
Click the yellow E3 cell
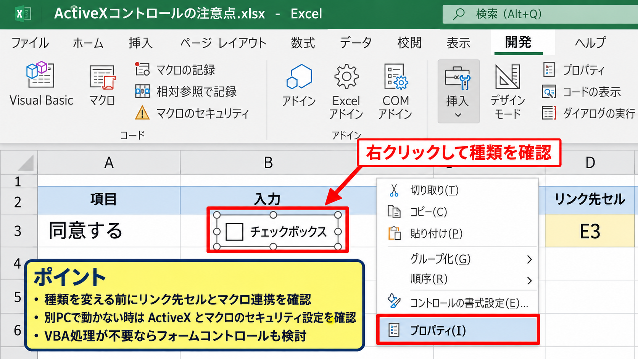click(590, 230)
